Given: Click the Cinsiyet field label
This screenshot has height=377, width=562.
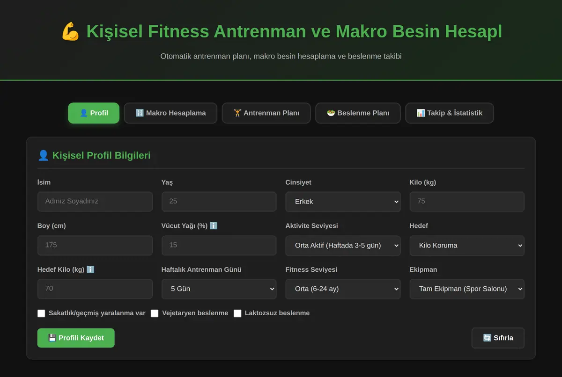Looking at the screenshot, I should [x=298, y=182].
